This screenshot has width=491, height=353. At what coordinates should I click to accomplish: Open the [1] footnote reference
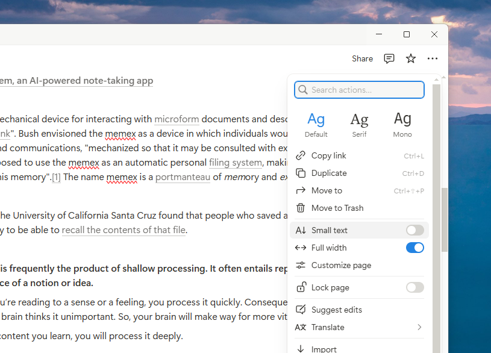[x=56, y=177]
